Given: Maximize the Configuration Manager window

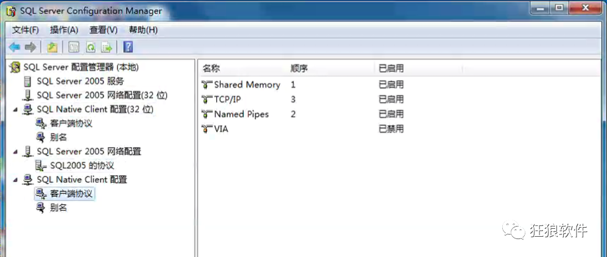Looking at the screenshot, I should 559,8.
